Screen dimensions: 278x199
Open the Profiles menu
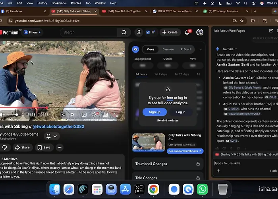[x=76, y=3]
